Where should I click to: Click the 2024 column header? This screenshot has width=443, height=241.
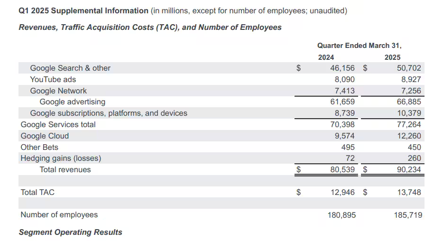click(326, 57)
